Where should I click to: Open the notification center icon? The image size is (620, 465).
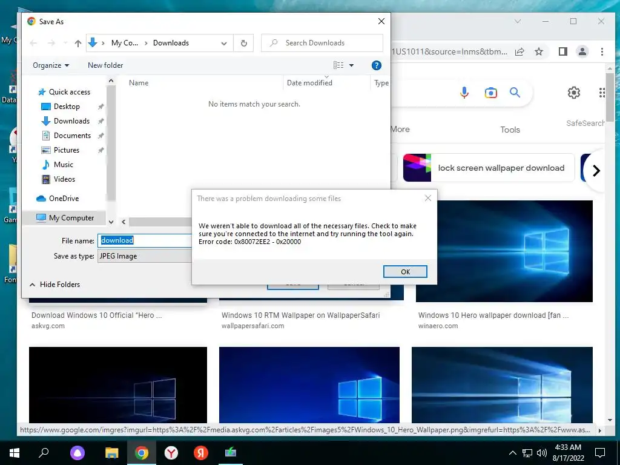tap(600, 453)
